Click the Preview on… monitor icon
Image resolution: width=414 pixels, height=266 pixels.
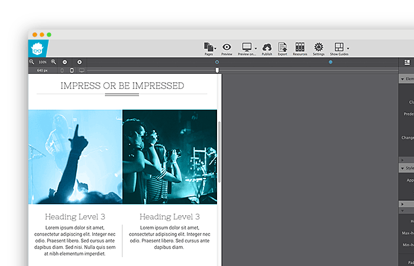point(247,47)
